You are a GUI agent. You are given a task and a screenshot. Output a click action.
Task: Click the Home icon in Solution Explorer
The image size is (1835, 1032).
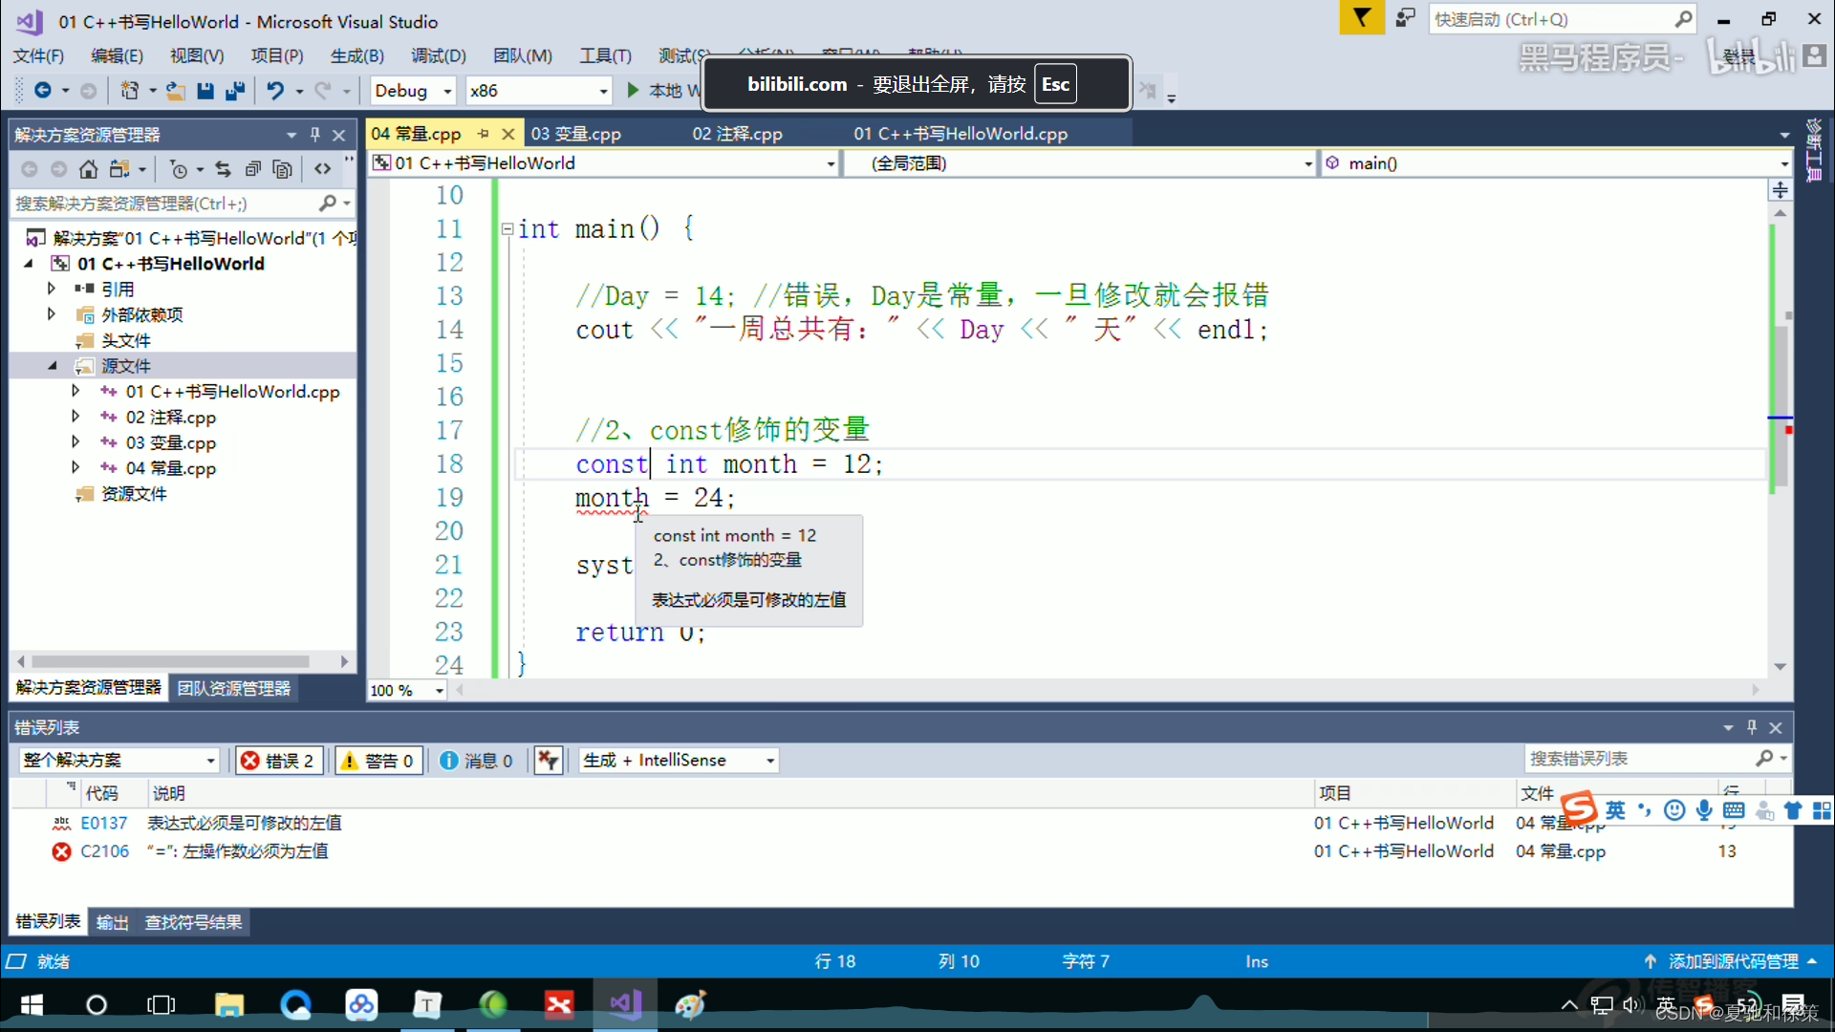tap(88, 169)
